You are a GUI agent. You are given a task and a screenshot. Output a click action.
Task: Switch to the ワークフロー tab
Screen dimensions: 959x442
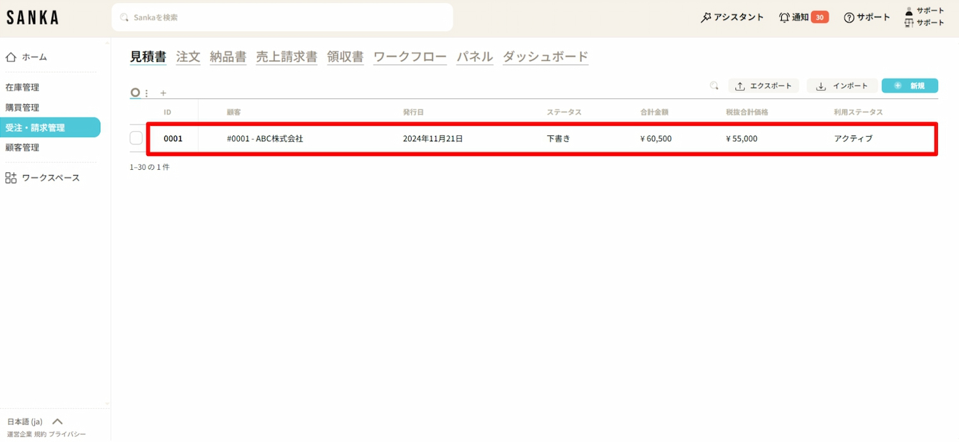pos(410,56)
